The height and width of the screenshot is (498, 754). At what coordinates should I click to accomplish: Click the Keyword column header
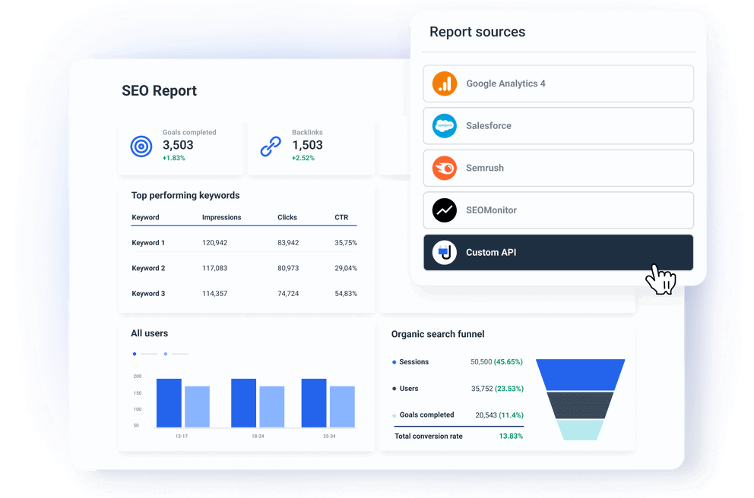pos(145,218)
